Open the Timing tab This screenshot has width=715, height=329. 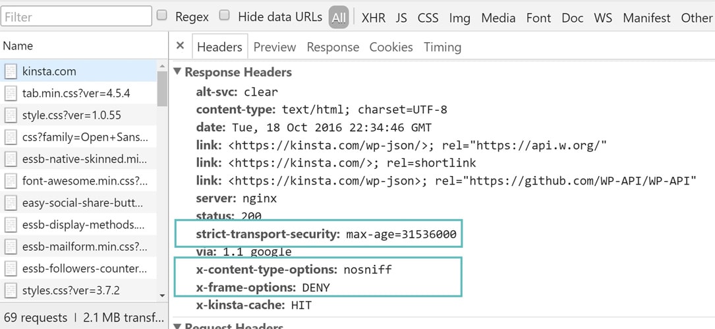[442, 47]
